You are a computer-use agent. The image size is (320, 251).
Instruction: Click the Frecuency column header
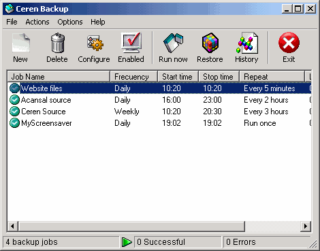coord(133,76)
